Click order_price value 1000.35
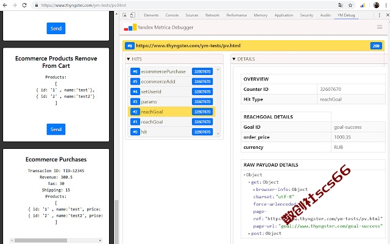This screenshot has width=390, height=244. coord(342,137)
